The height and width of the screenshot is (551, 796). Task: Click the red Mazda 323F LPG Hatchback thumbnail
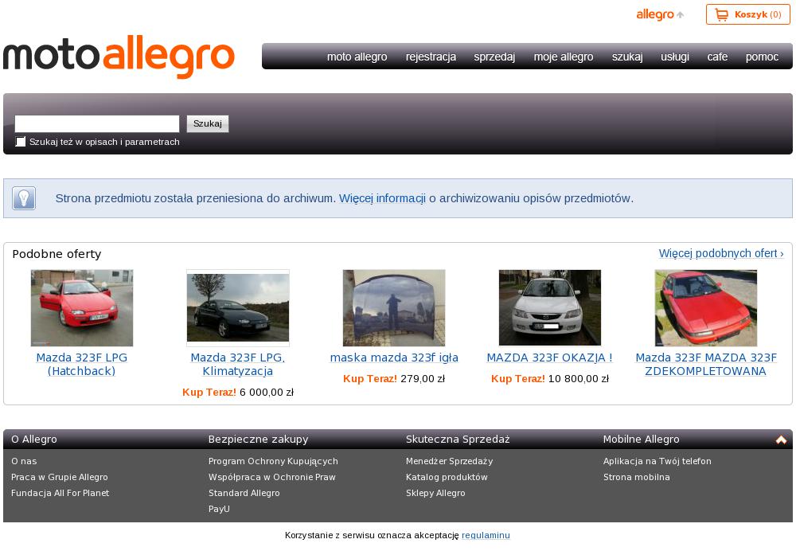point(82,307)
